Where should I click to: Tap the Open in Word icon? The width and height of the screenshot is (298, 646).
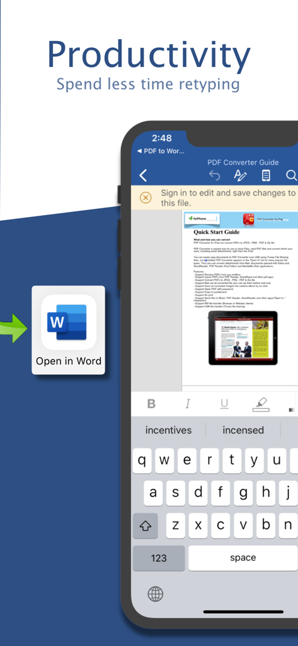tap(68, 330)
